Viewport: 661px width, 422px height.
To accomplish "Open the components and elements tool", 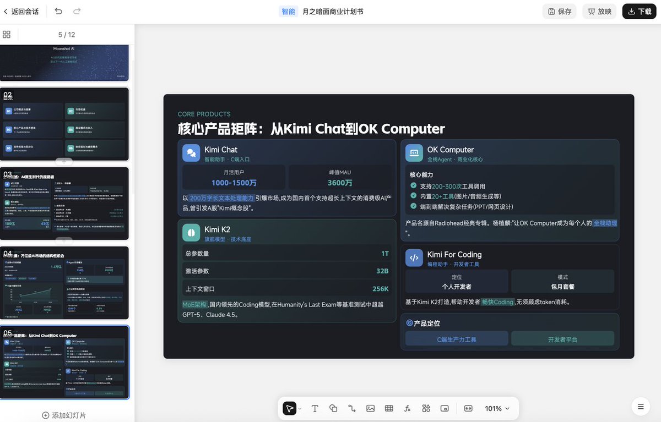I will pyautogui.click(x=426, y=408).
